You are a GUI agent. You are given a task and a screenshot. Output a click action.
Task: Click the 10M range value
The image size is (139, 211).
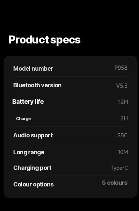(123, 152)
